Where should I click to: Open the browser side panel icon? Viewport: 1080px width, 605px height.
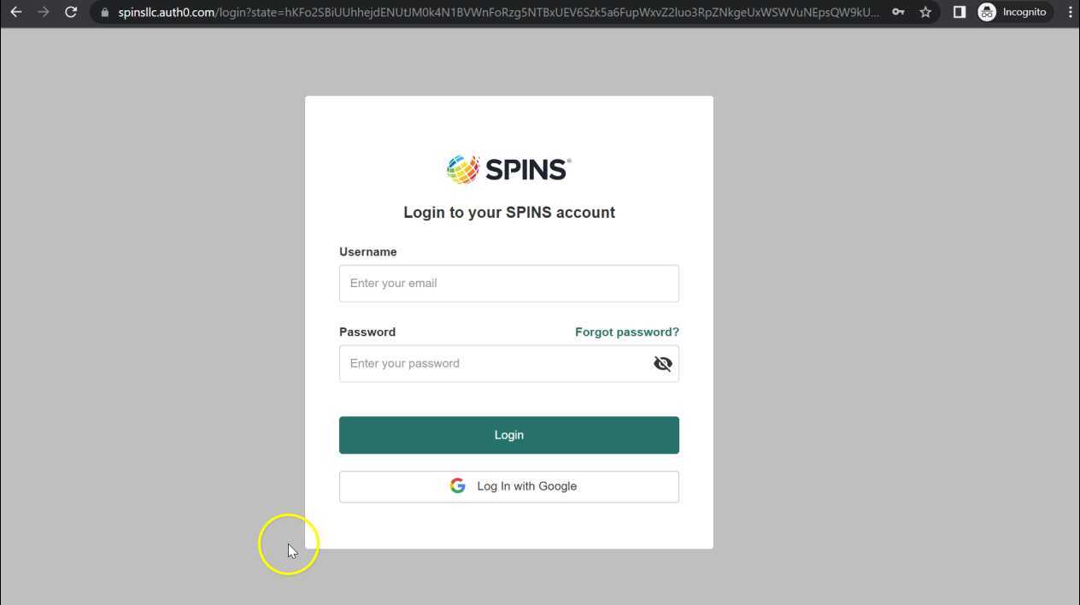click(x=959, y=12)
